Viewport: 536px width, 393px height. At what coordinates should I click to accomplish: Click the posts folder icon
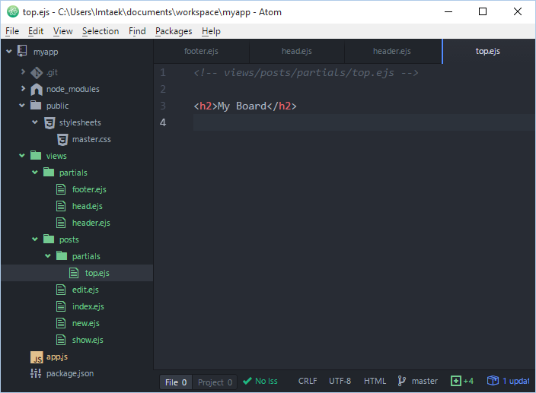coord(49,239)
